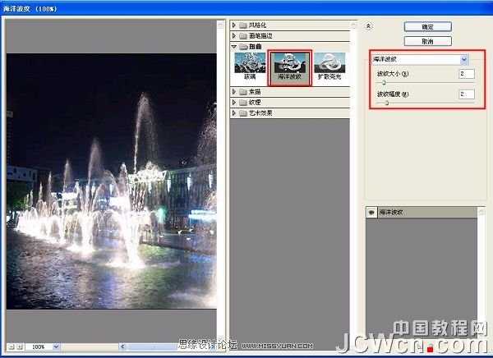The image size is (493, 358).
Task: Click the zoom in plus button below preview
Action: click(20, 347)
